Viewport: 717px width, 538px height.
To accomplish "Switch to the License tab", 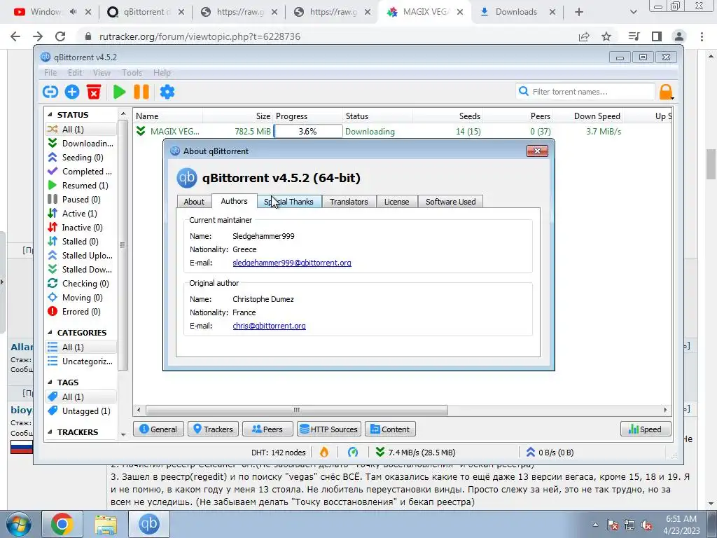I will coord(396,202).
